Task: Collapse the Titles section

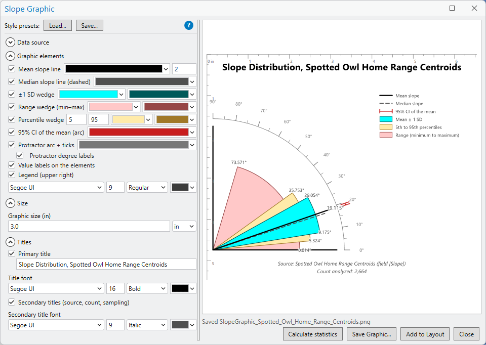Action: point(10,242)
